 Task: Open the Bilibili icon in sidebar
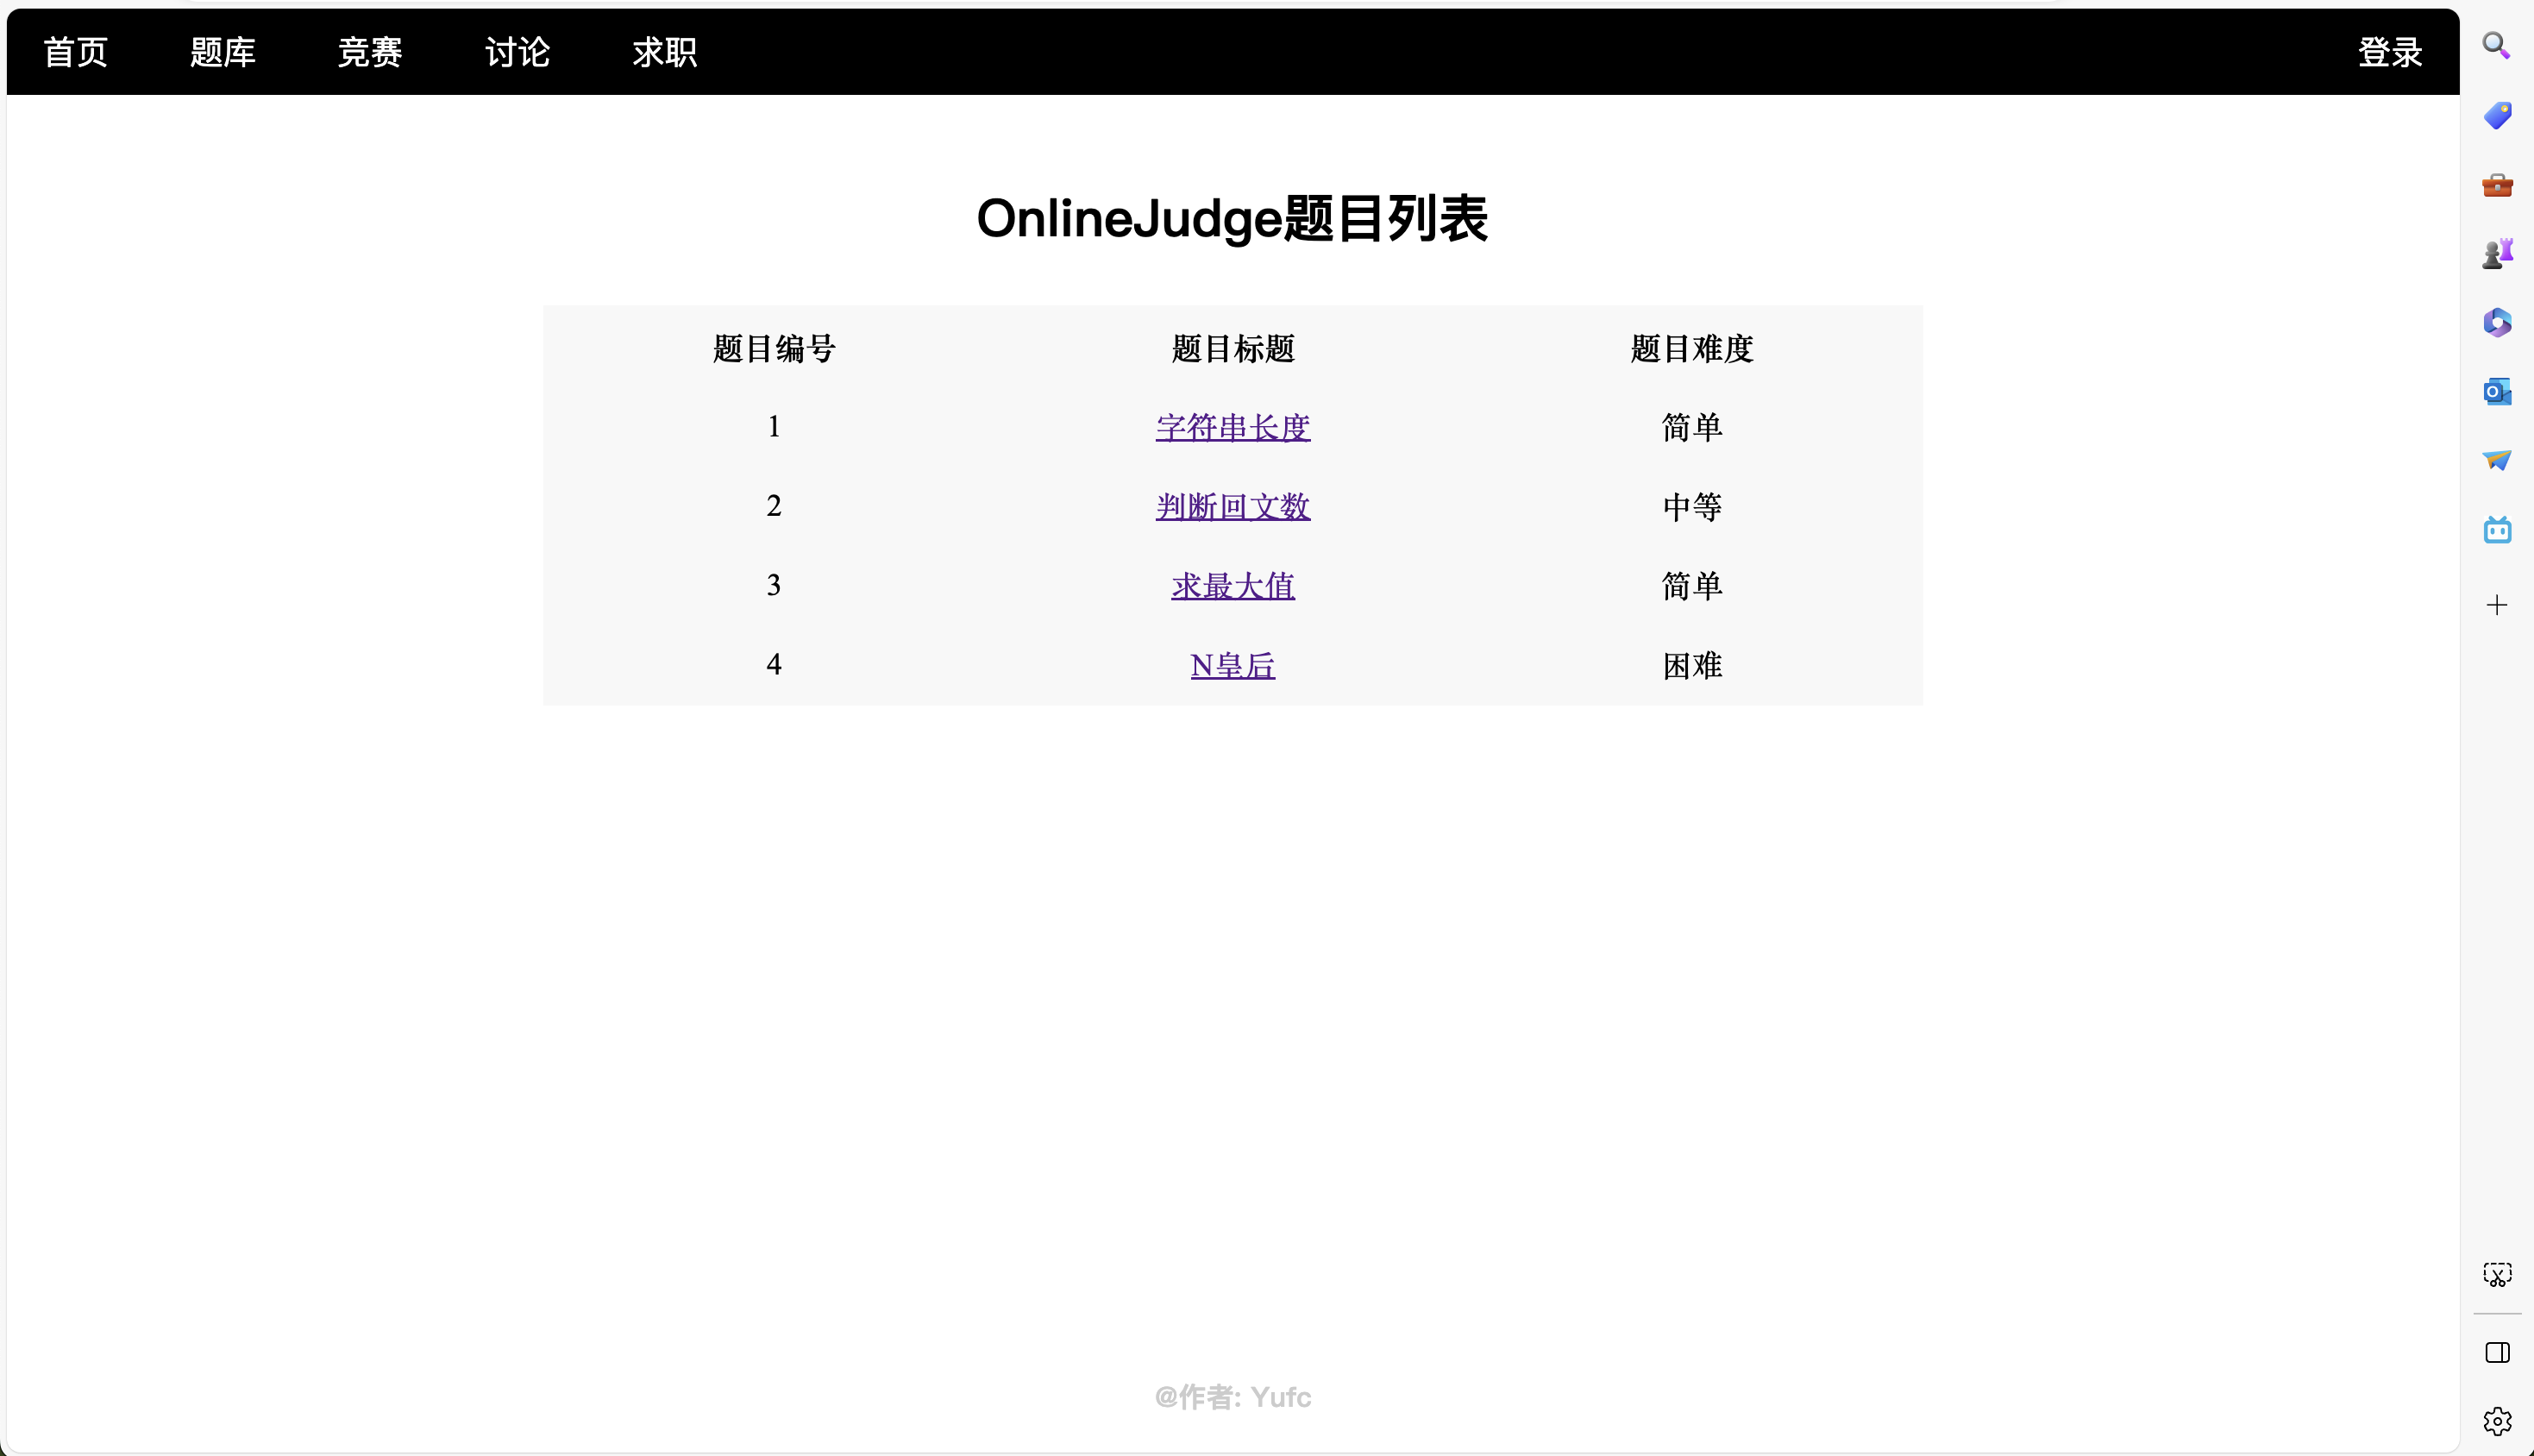(2496, 529)
